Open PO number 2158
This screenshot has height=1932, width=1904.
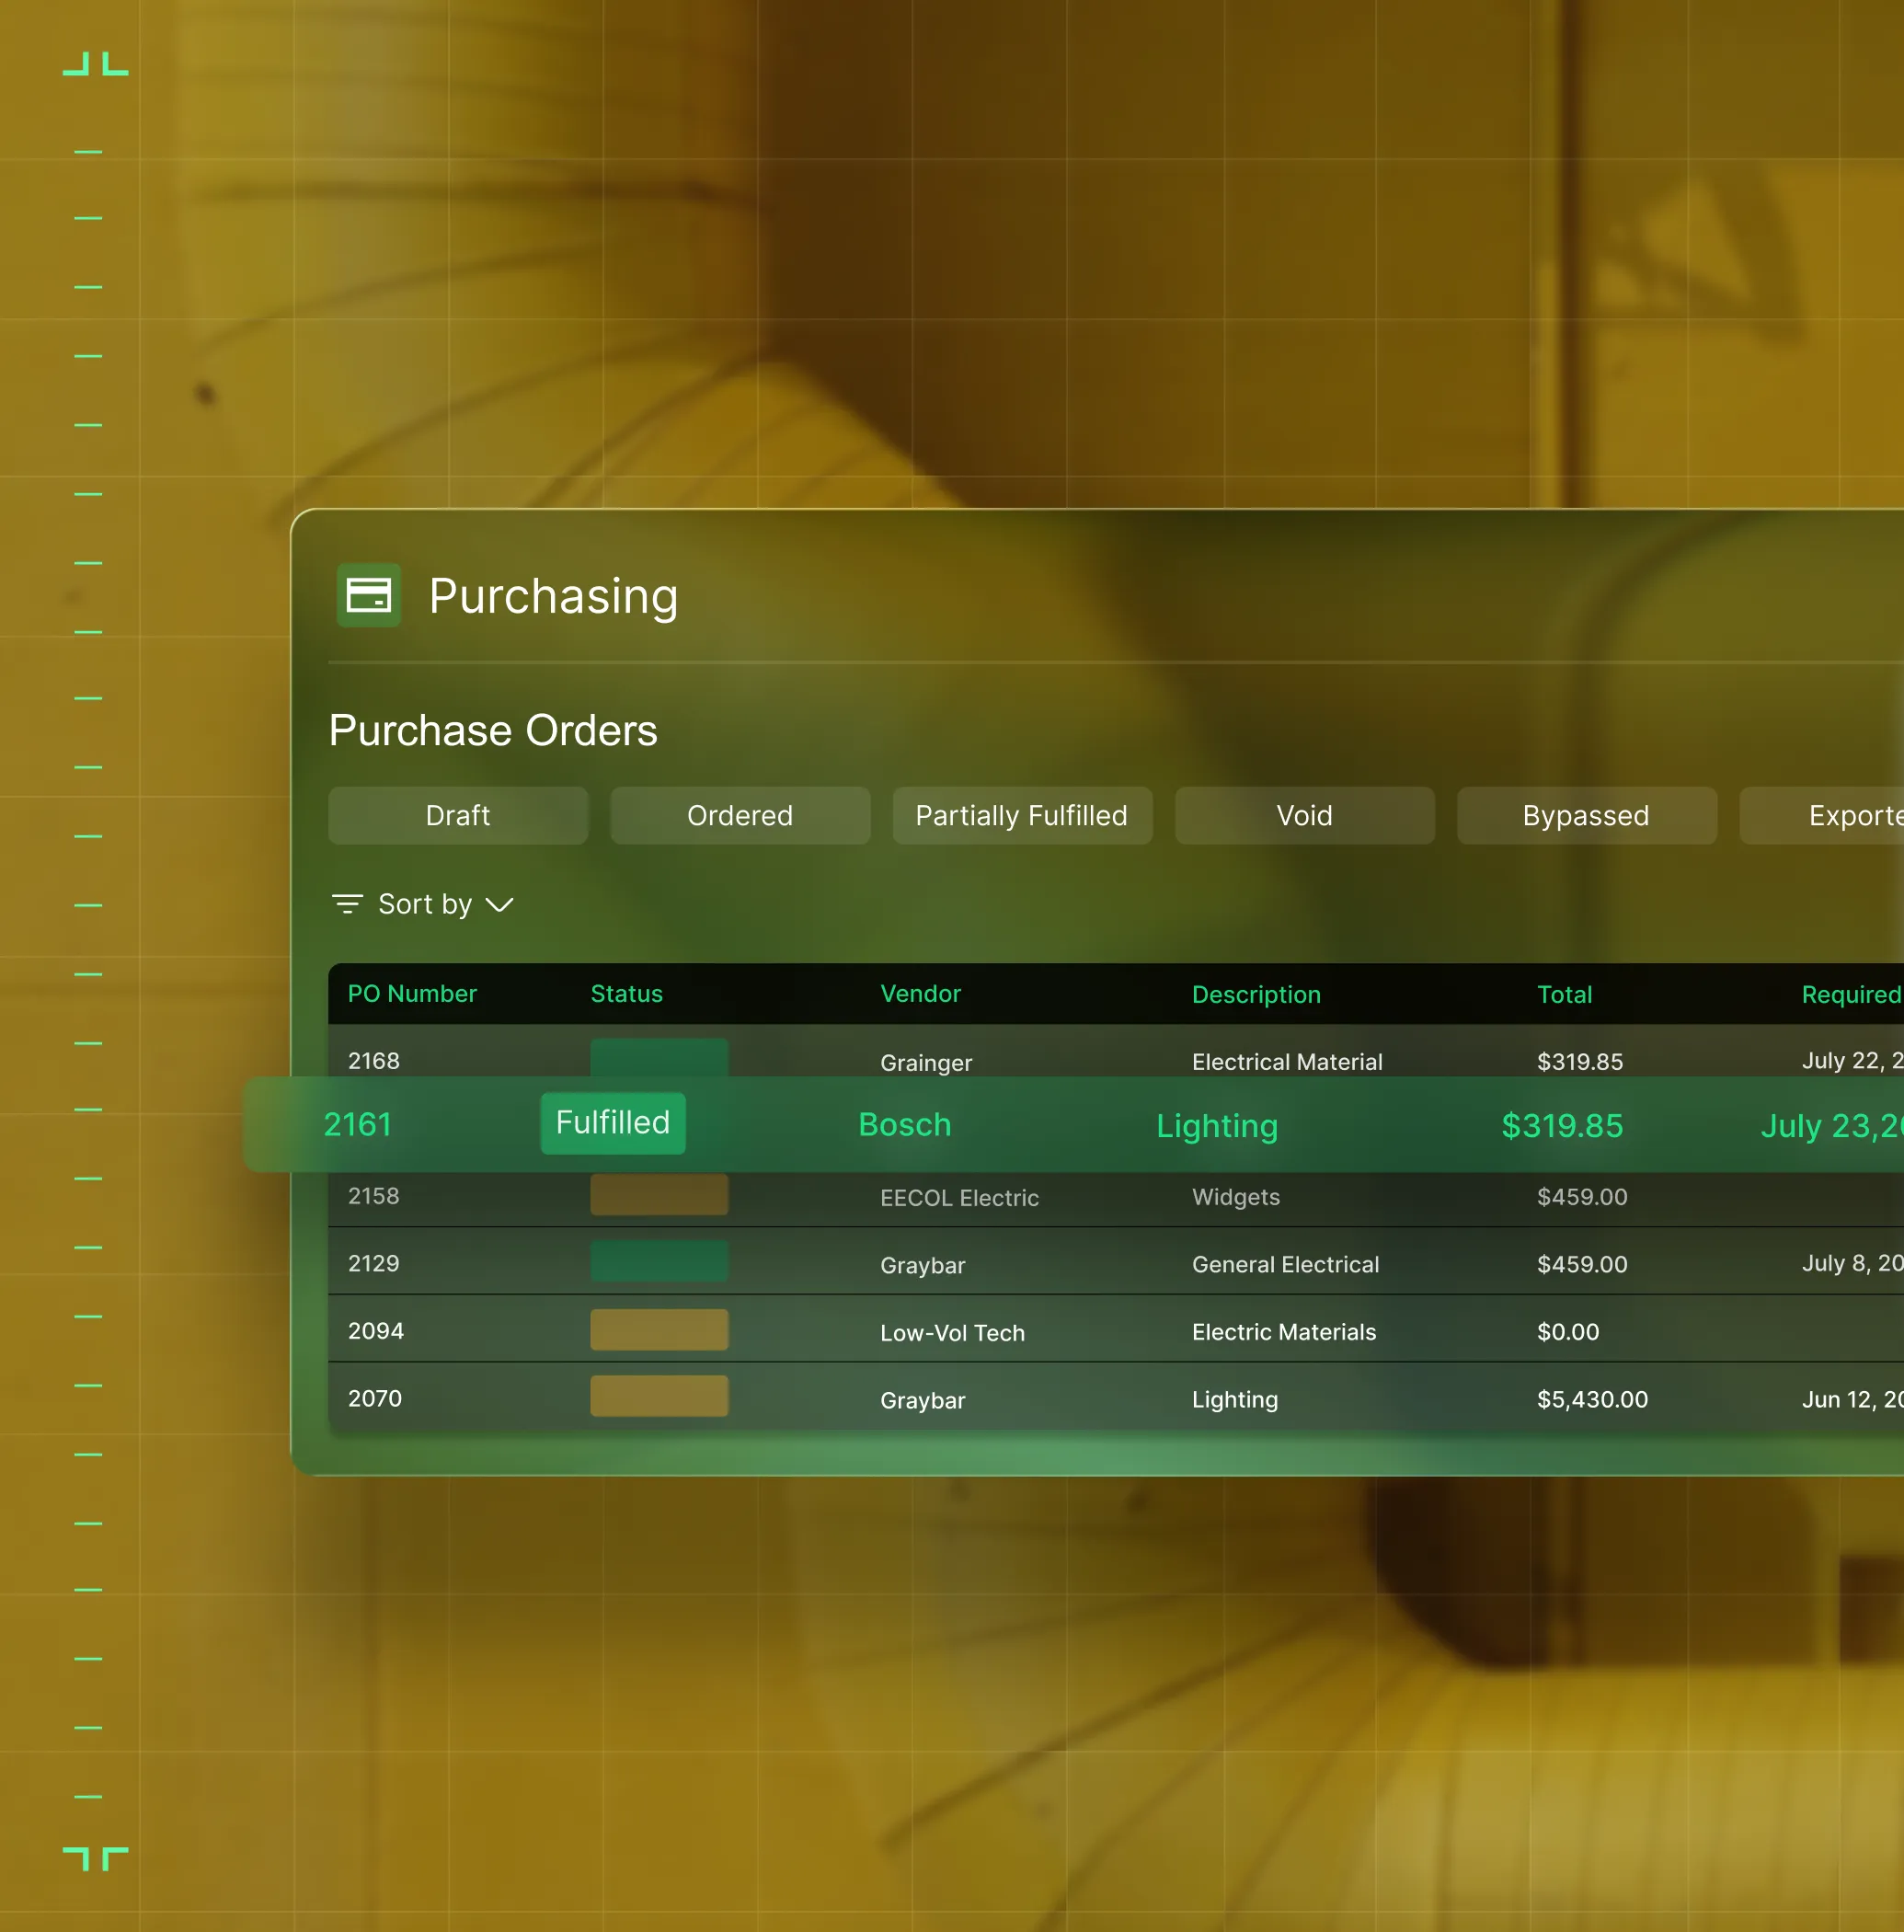[374, 1195]
